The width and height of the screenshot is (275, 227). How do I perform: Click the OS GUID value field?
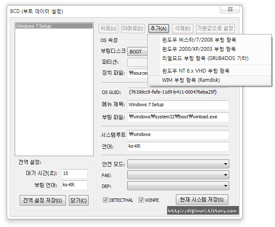tap(178, 92)
